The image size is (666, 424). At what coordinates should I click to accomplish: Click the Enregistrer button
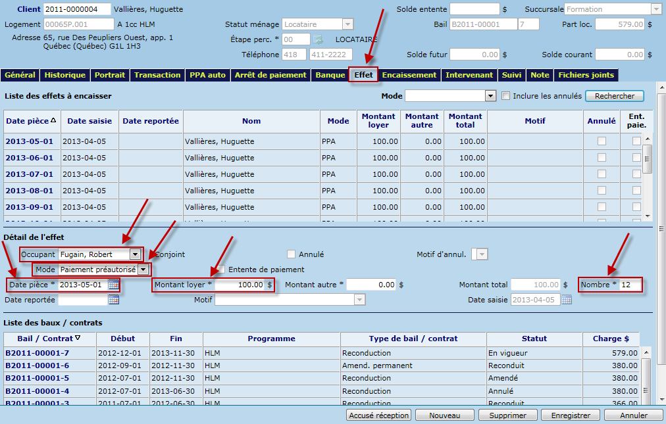570,415
